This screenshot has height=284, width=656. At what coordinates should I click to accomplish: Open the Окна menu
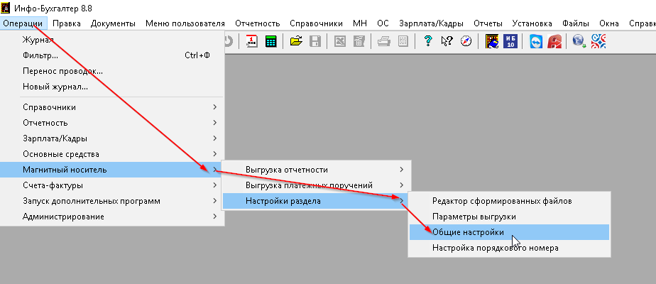coord(609,23)
